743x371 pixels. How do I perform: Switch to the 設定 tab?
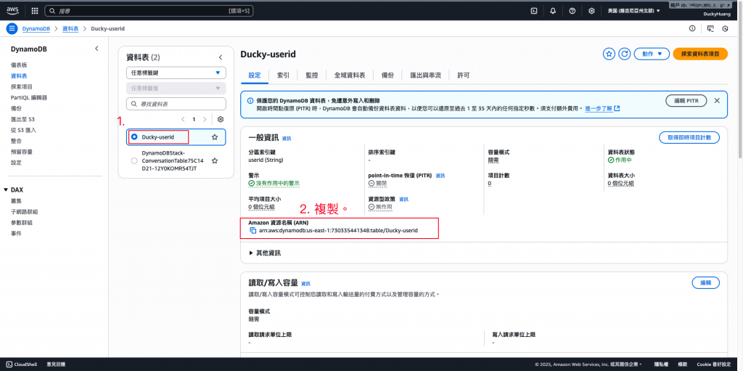(x=255, y=76)
